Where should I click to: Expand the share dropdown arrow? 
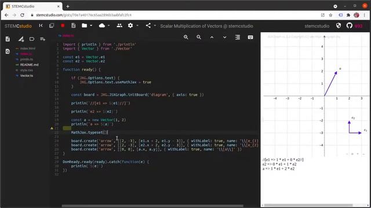(x=155, y=25)
